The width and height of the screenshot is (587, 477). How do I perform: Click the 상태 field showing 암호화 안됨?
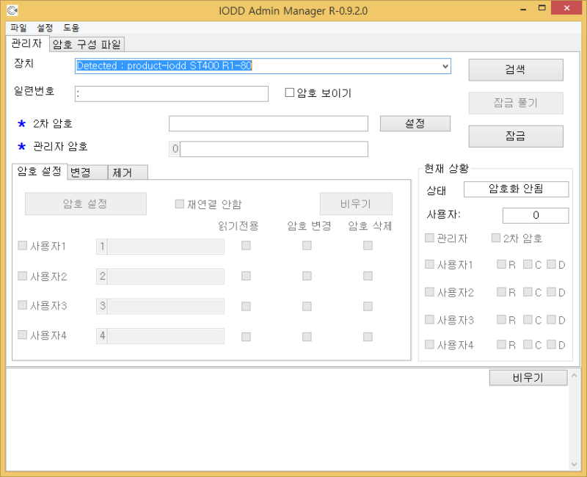(517, 189)
